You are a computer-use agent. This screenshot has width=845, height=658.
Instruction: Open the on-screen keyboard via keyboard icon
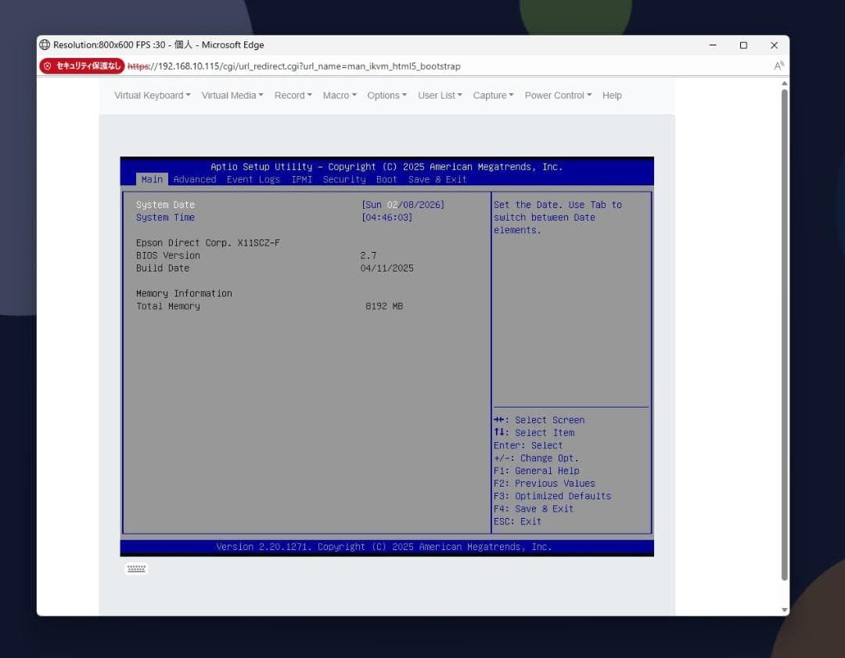[x=135, y=569]
